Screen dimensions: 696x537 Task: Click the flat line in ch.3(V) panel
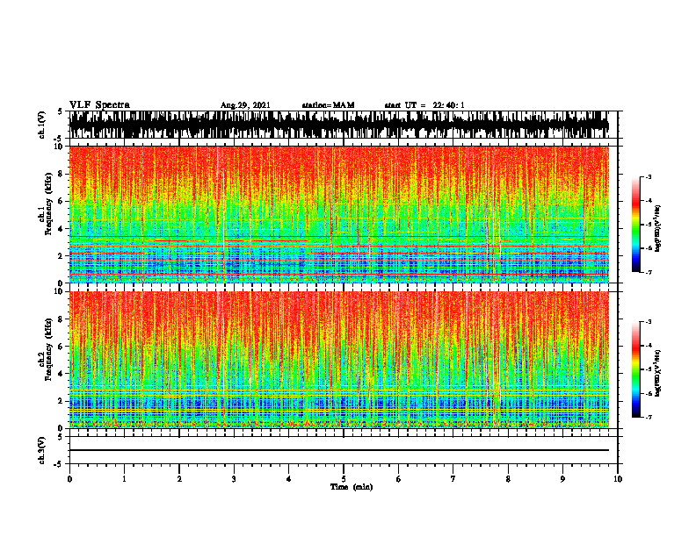point(339,450)
